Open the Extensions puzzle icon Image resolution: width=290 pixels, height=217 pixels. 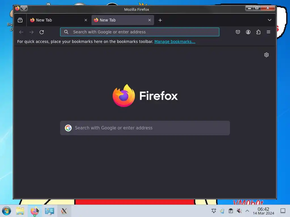pos(258,32)
